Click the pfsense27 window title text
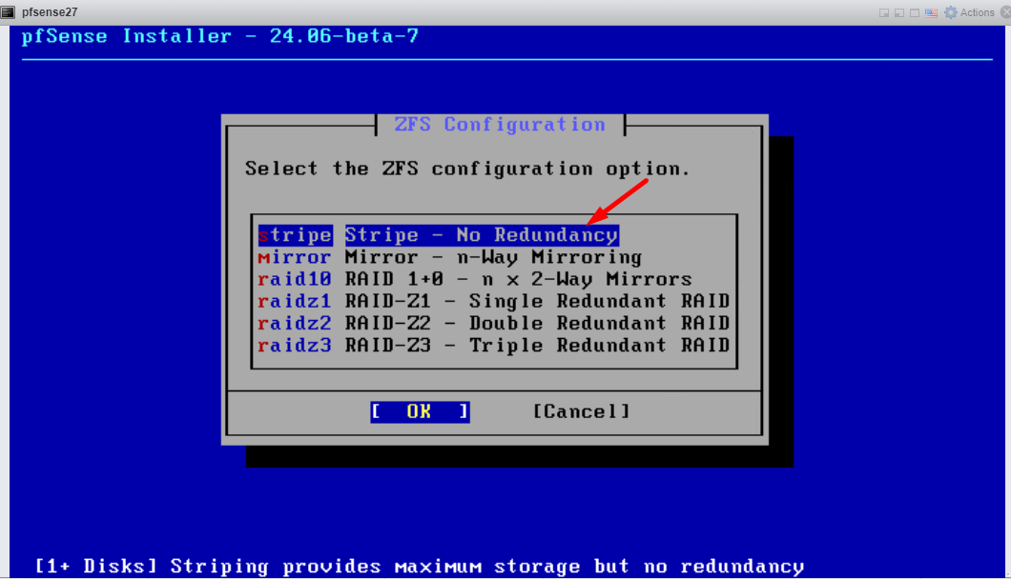 pos(50,12)
